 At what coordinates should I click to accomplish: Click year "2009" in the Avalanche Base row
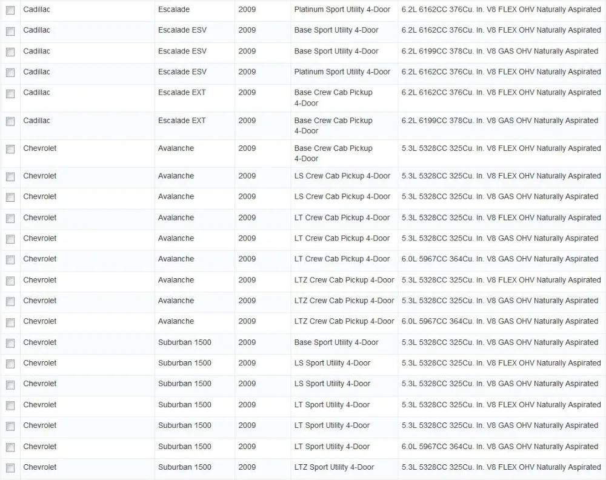tap(247, 148)
